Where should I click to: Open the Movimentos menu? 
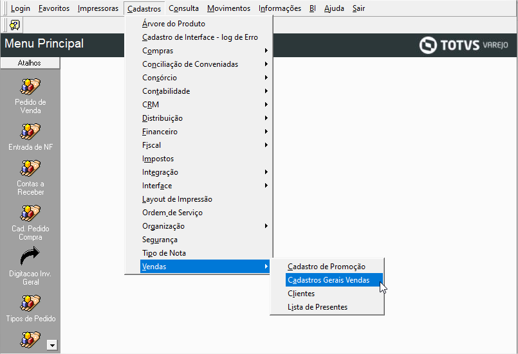pyautogui.click(x=228, y=8)
